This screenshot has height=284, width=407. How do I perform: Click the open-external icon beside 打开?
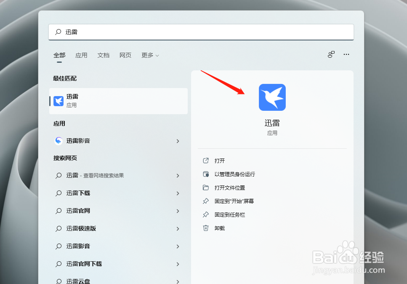[x=205, y=161]
